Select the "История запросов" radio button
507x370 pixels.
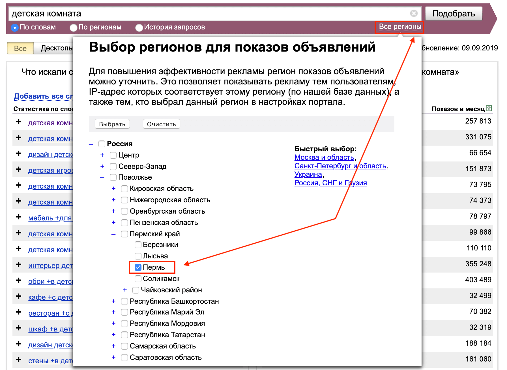pyautogui.click(x=139, y=27)
